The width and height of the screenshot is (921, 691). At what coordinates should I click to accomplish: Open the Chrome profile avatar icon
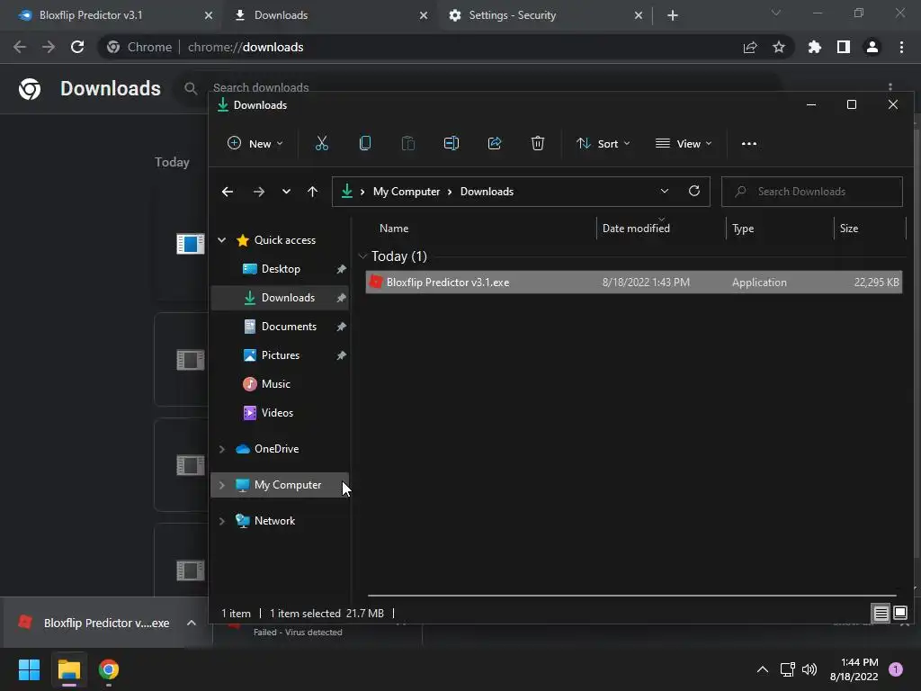pos(872,47)
